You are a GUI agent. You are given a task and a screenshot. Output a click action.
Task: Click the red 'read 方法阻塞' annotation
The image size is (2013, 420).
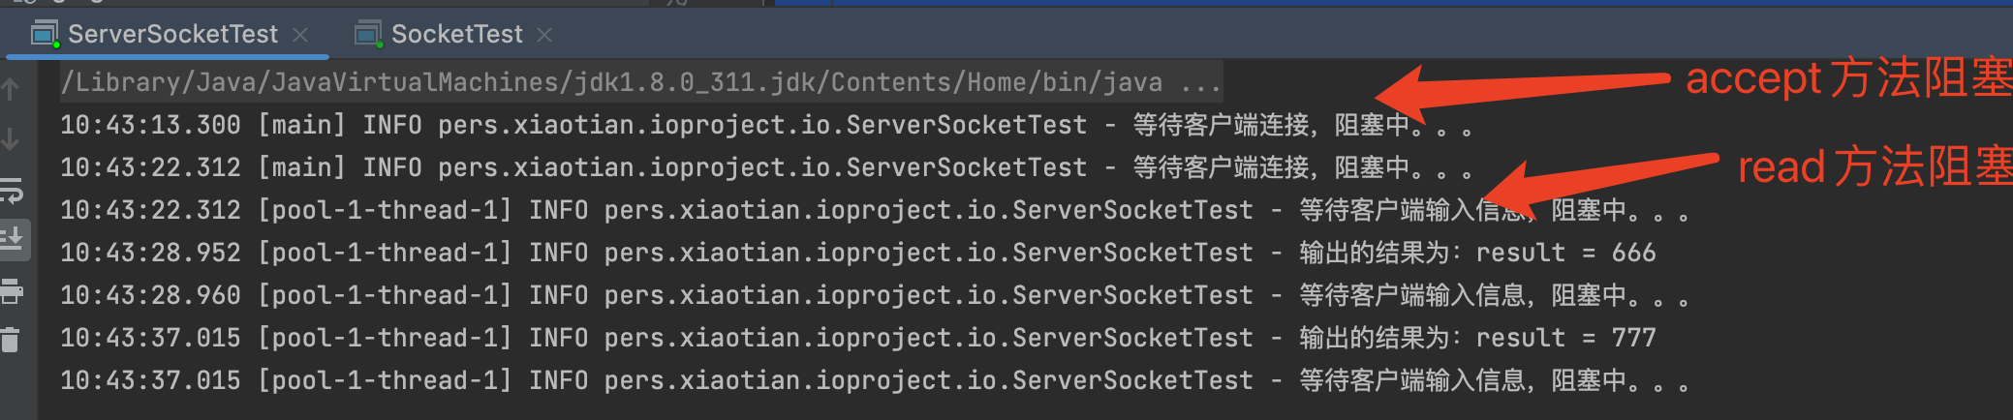[x=1873, y=167]
